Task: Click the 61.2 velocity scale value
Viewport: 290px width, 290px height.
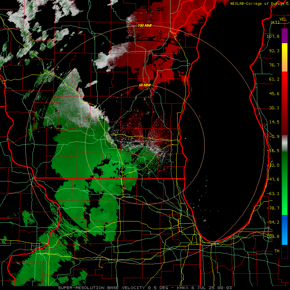Action: (274, 79)
